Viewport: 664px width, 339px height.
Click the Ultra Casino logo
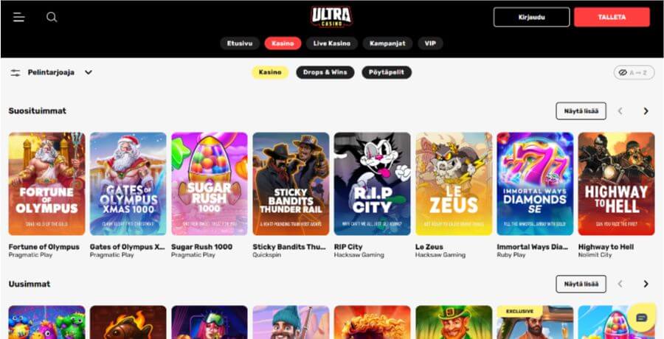[331, 17]
